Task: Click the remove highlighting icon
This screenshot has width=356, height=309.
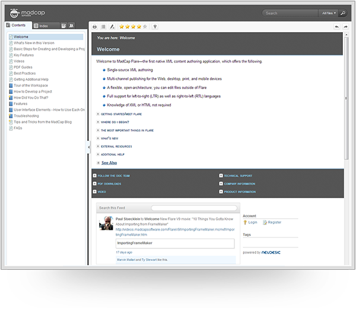Action: click(x=112, y=27)
